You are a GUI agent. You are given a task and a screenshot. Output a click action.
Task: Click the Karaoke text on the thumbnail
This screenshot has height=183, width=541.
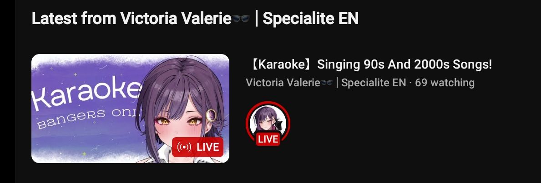85,95
